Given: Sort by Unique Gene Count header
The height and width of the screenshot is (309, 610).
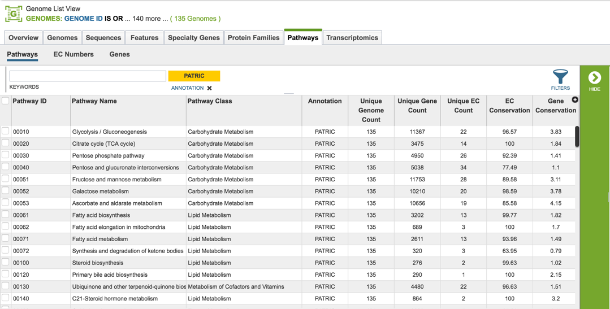Looking at the screenshot, I should pyautogui.click(x=417, y=106).
